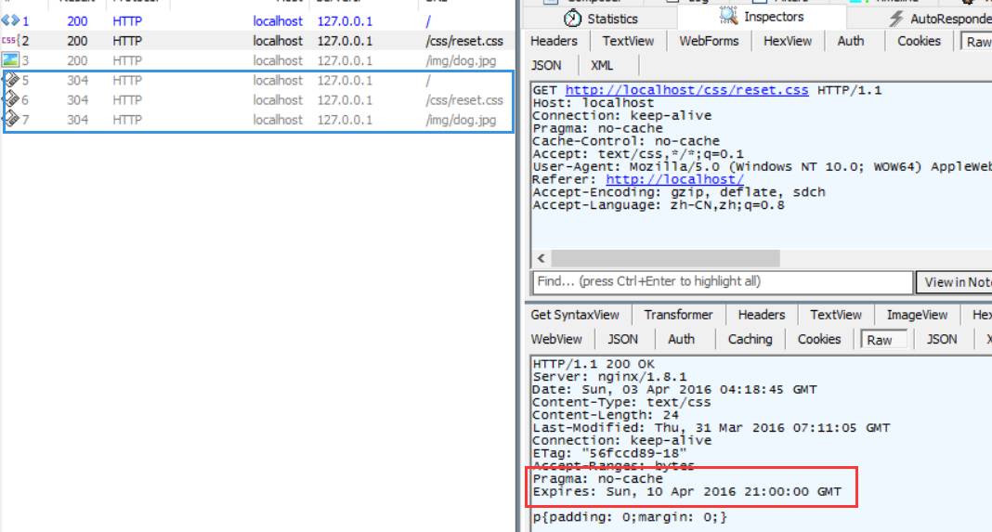Select session 1 root URL row
Screen dimensions: 992x532
coord(258,20)
